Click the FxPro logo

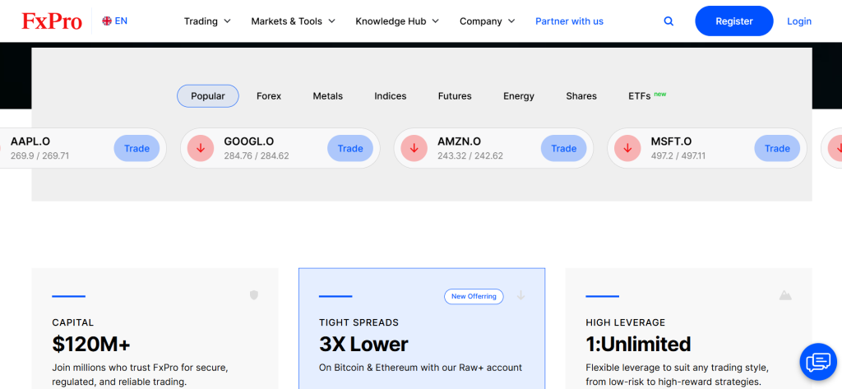click(x=52, y=21)
